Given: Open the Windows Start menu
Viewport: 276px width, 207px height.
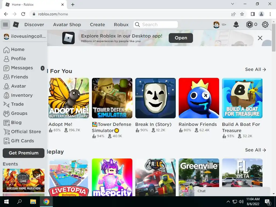Looking at the screenshot, I should (6, 202).
